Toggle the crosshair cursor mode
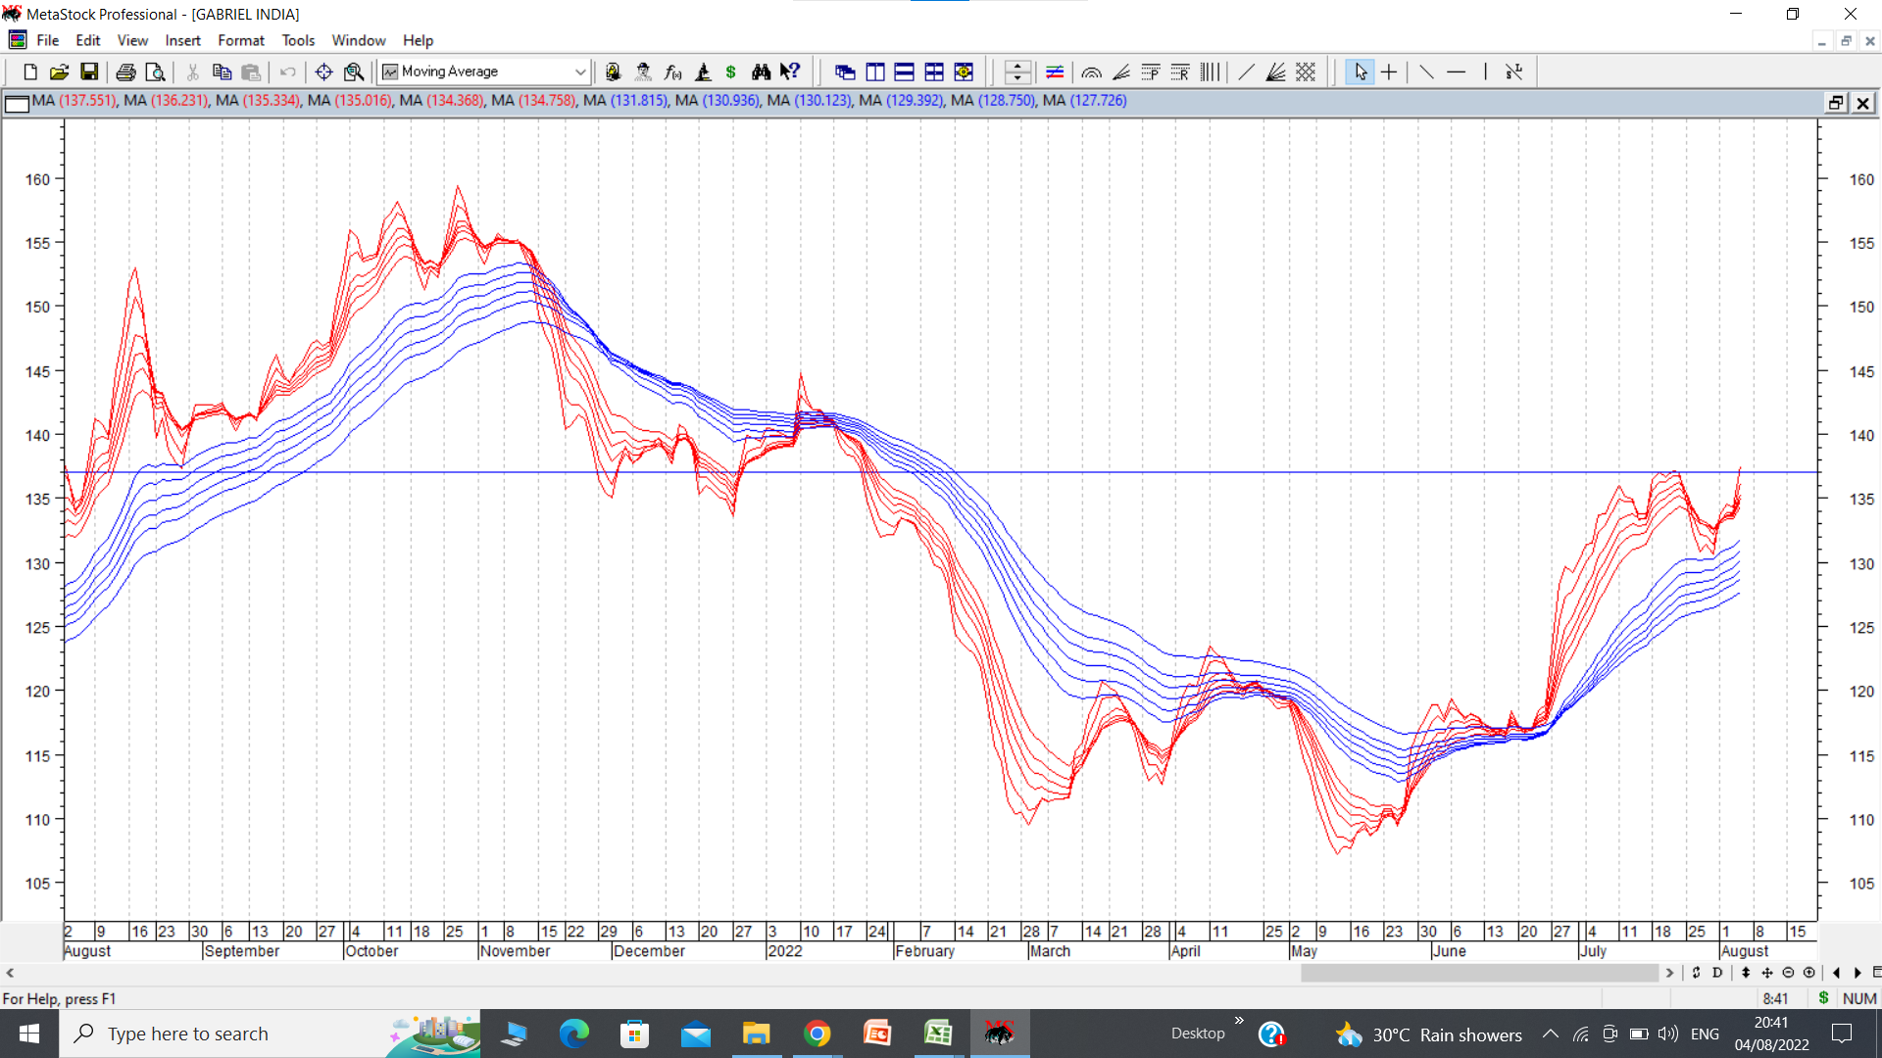Image resolution: width=1882 pixels, height=1058 pixels. point(1389,72)
